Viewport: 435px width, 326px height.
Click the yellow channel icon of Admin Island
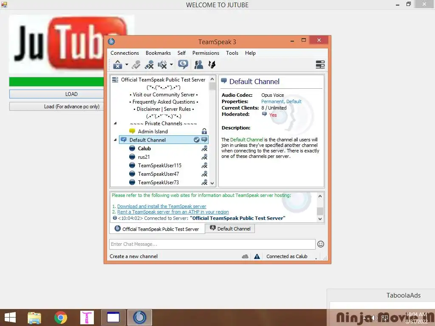point(132,131)
